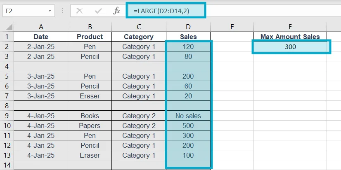Screen dimensions: 341x170
Task: Select row 14 header
Action: coord(7,165)
